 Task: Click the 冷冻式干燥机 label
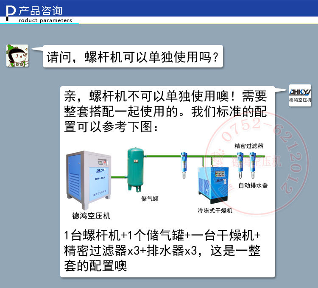click(215, 210)
